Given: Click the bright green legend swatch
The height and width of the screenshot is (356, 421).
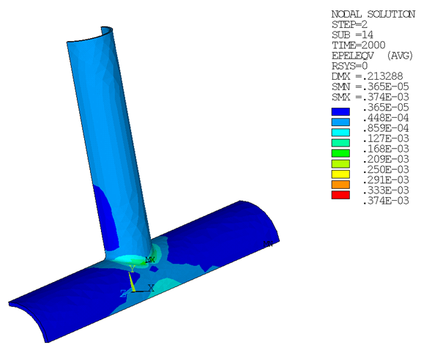Looking at the screenshot, I should 340,153.
